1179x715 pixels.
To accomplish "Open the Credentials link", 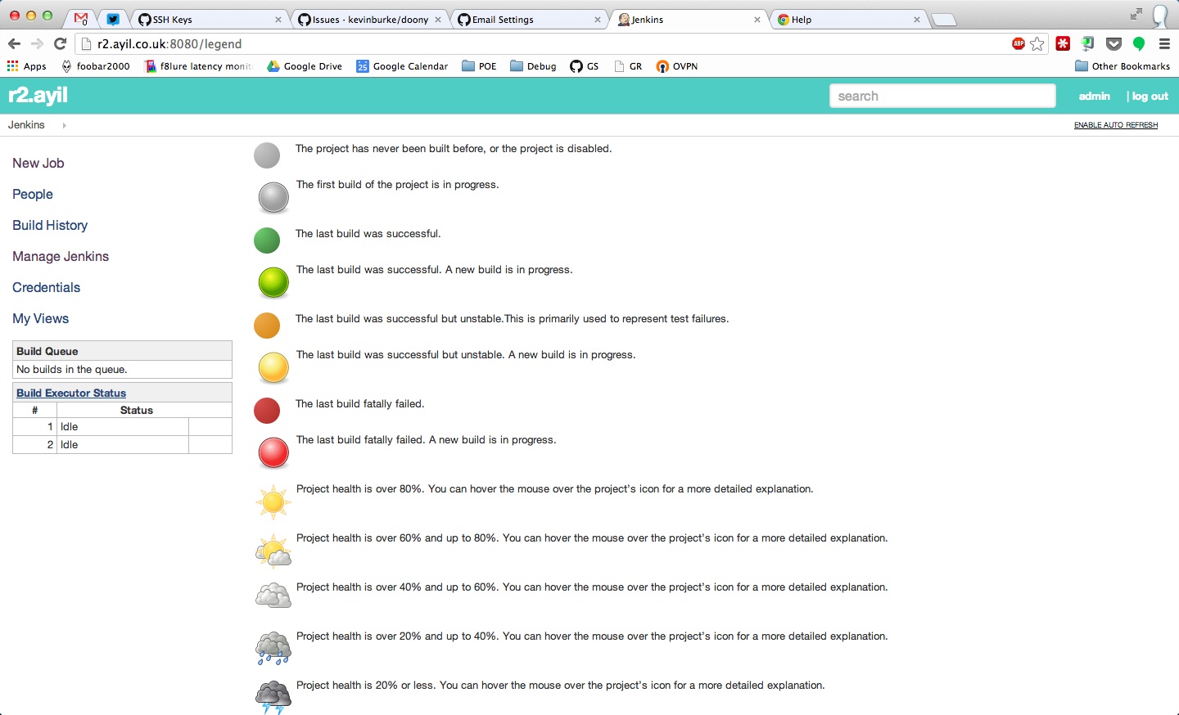I will pyautogui.click(x=47, y=287).
